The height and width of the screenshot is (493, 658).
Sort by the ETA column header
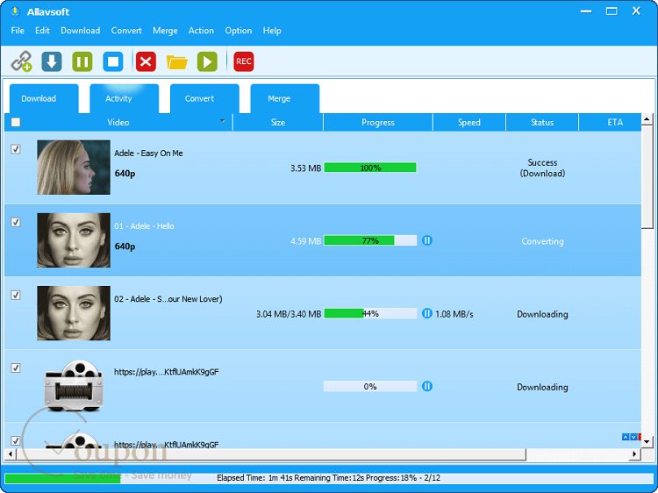tap(611, 123)
